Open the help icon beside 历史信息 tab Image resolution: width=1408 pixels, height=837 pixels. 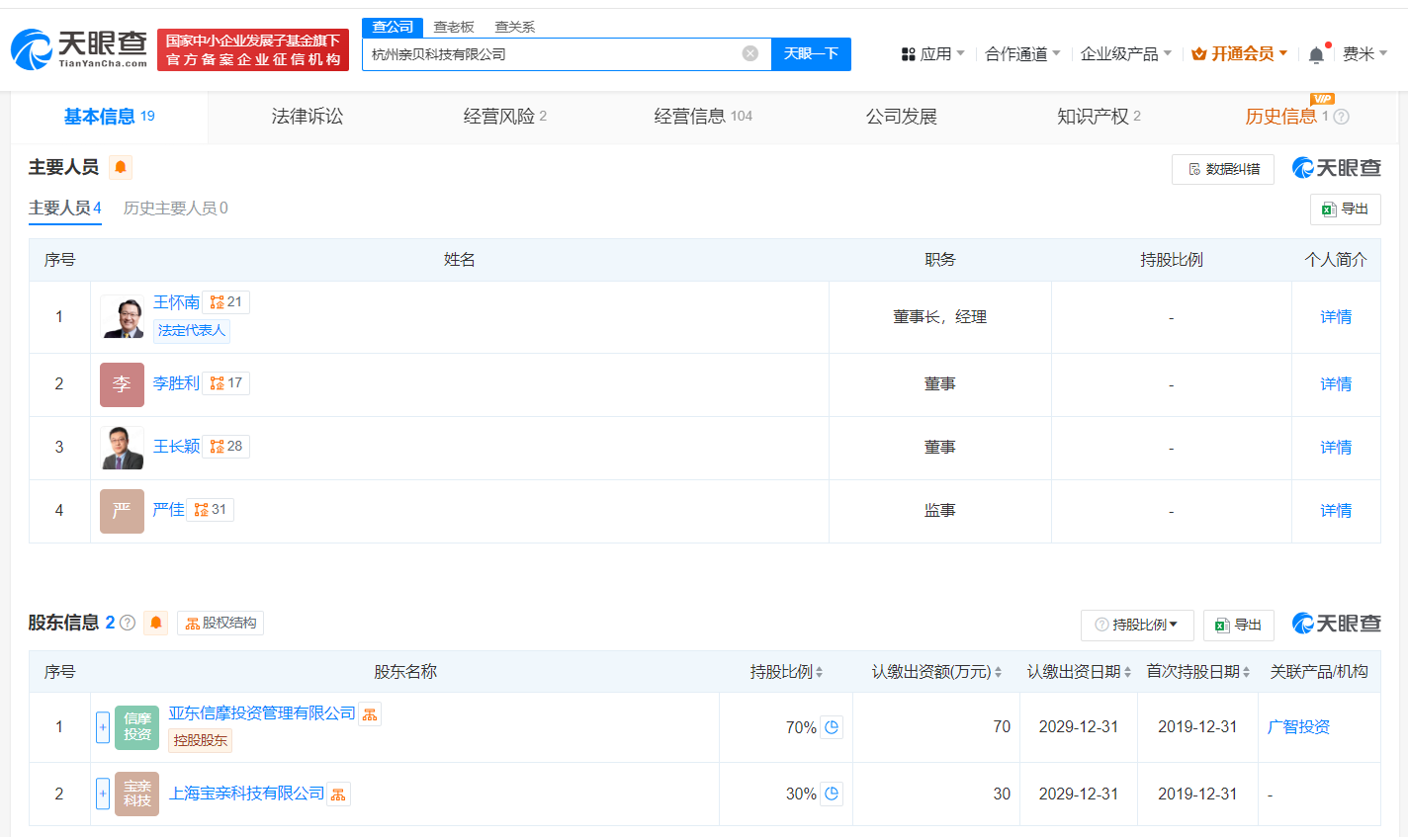click(x=1342, y=117)
